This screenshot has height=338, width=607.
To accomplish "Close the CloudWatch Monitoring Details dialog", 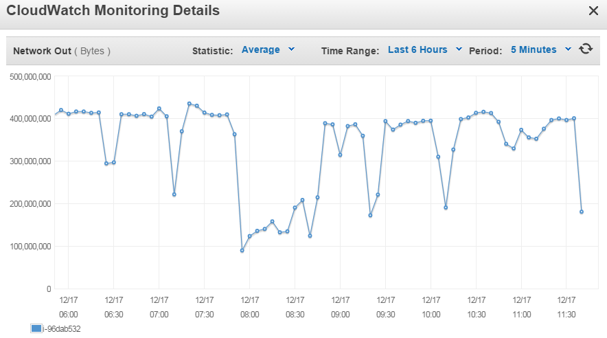I will pyautogui.click(x=593, y=11).
